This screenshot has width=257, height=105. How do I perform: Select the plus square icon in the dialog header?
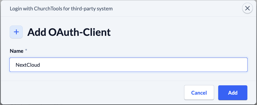(16, 32)
